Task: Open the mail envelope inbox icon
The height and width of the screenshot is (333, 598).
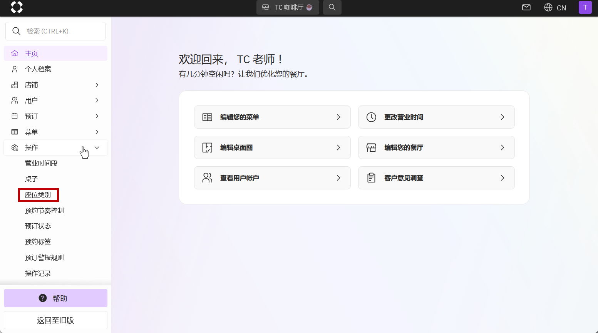Action: pyautogui.click(x=526, y=7)
